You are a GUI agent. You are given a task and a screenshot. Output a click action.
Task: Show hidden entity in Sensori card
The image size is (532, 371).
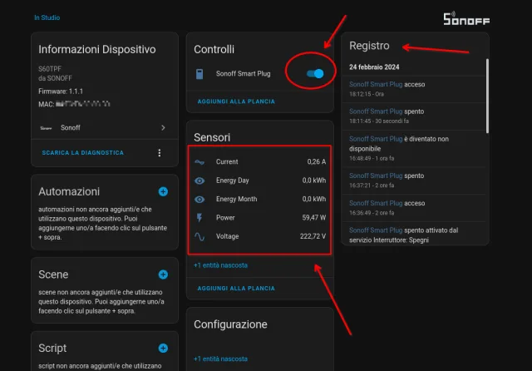click(220, 265)
